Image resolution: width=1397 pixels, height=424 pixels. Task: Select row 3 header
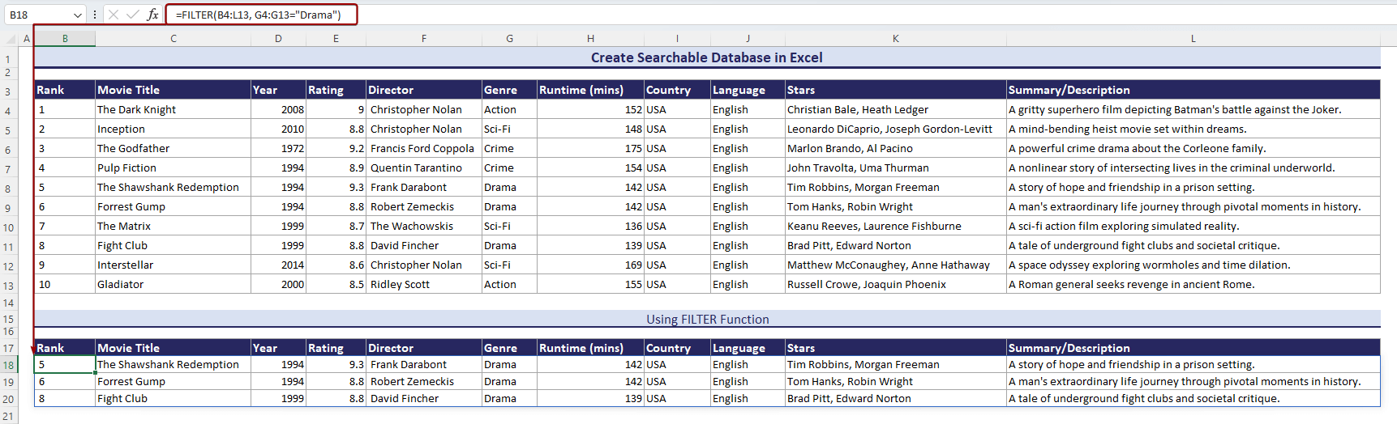(8, 91)
